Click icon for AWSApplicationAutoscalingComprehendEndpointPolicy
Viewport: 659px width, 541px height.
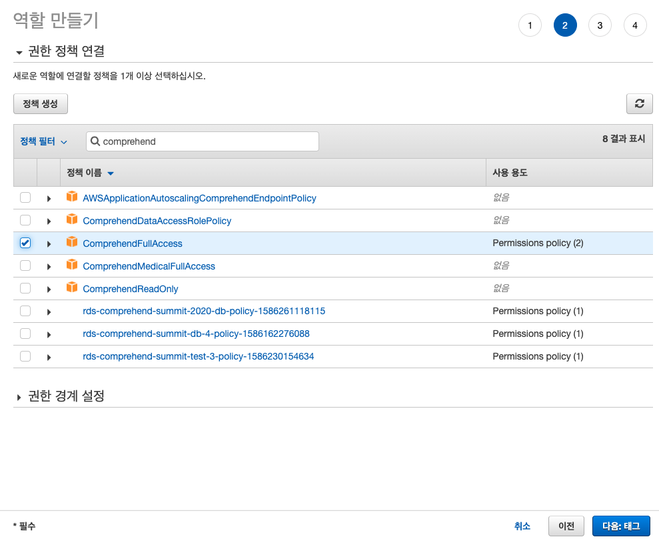tap(72, 197)
